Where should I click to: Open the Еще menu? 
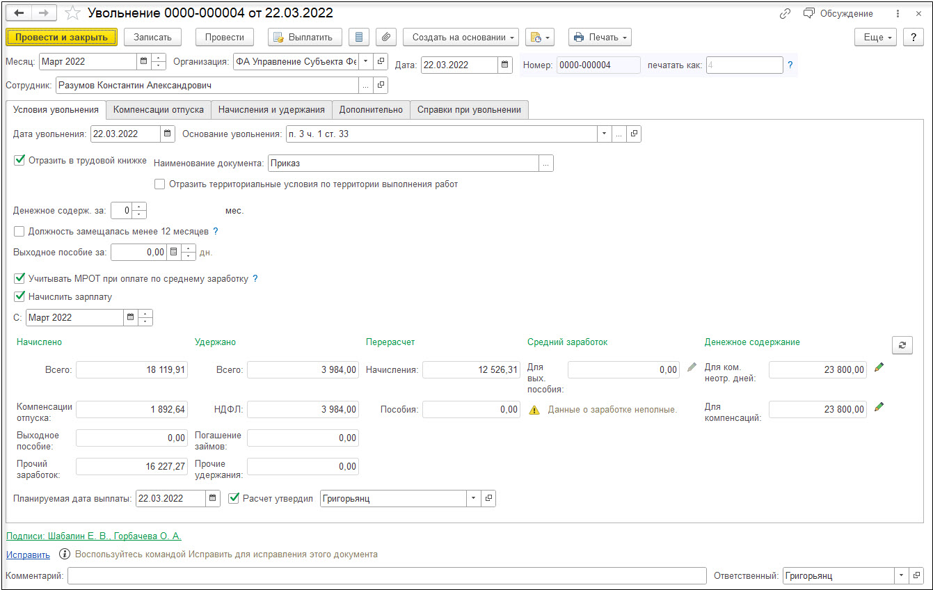[876, 38]
